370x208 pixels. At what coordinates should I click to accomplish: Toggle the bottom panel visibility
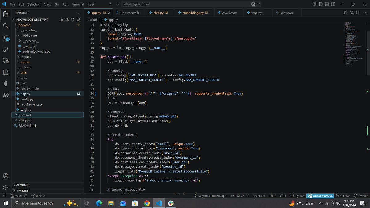(x=327, y=4)
